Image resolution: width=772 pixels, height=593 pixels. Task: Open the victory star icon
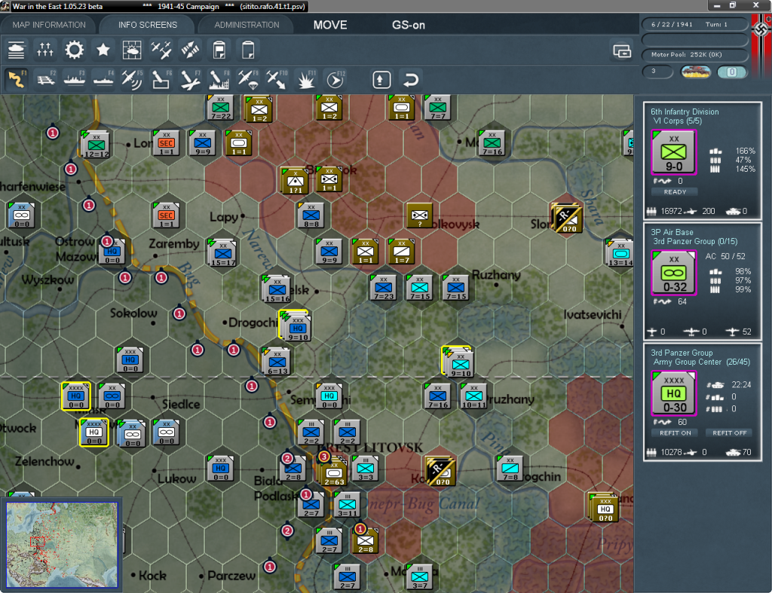tap(103, 50)
